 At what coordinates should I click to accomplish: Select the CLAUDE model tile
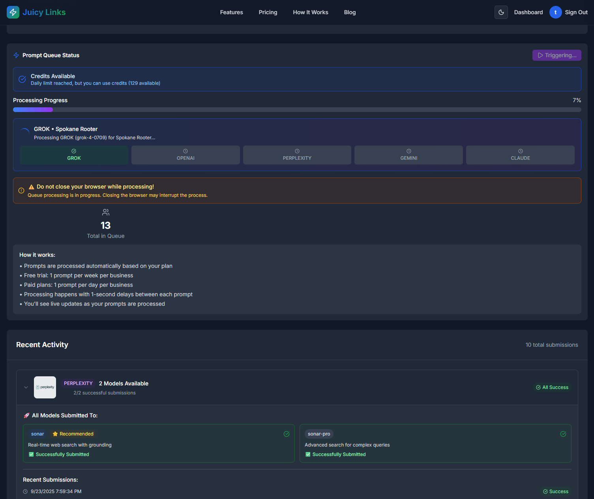pyautogui.click(x=521, y=155)
